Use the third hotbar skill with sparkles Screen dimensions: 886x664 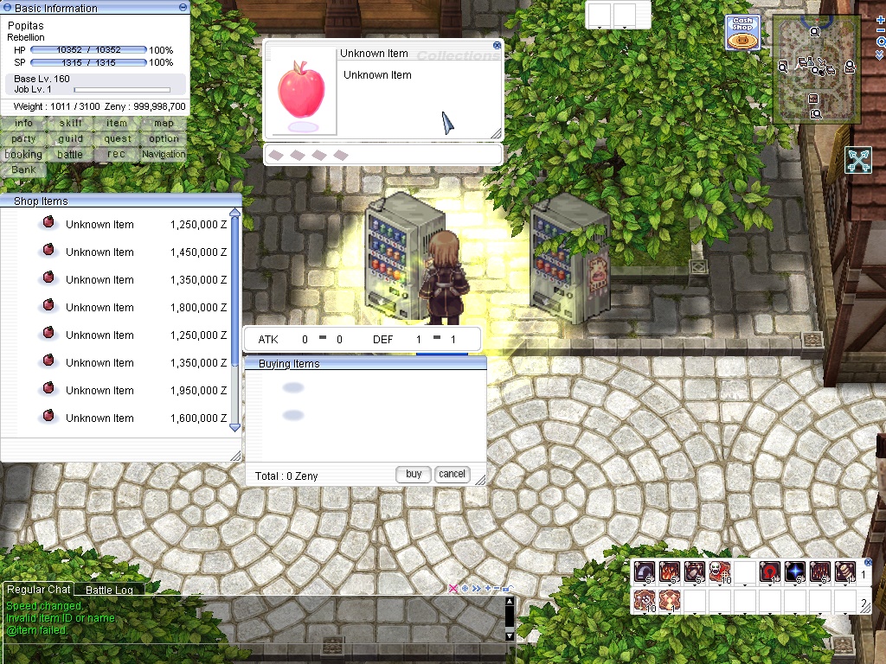695,572
